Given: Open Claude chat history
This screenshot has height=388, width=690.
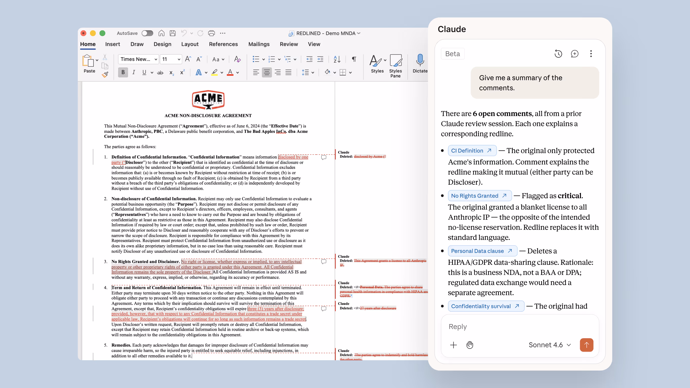Looking at the screenshot, I should click(558, 54).
